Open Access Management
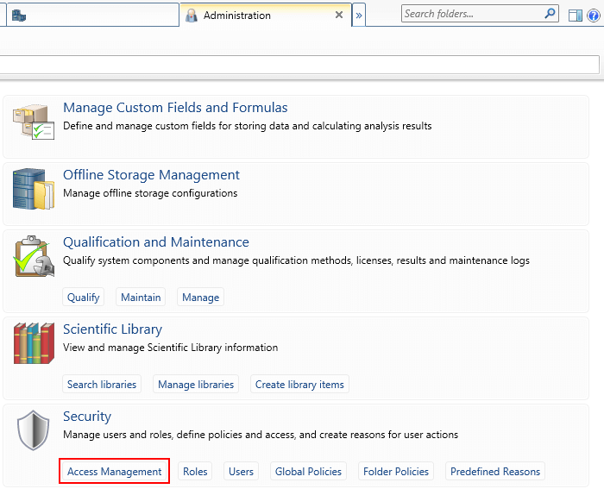 click(x=115, y=471)
